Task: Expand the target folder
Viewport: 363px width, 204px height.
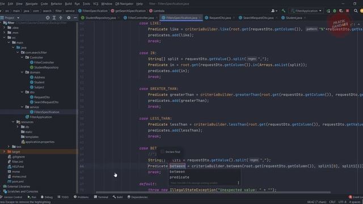Action: coord(4,151)
